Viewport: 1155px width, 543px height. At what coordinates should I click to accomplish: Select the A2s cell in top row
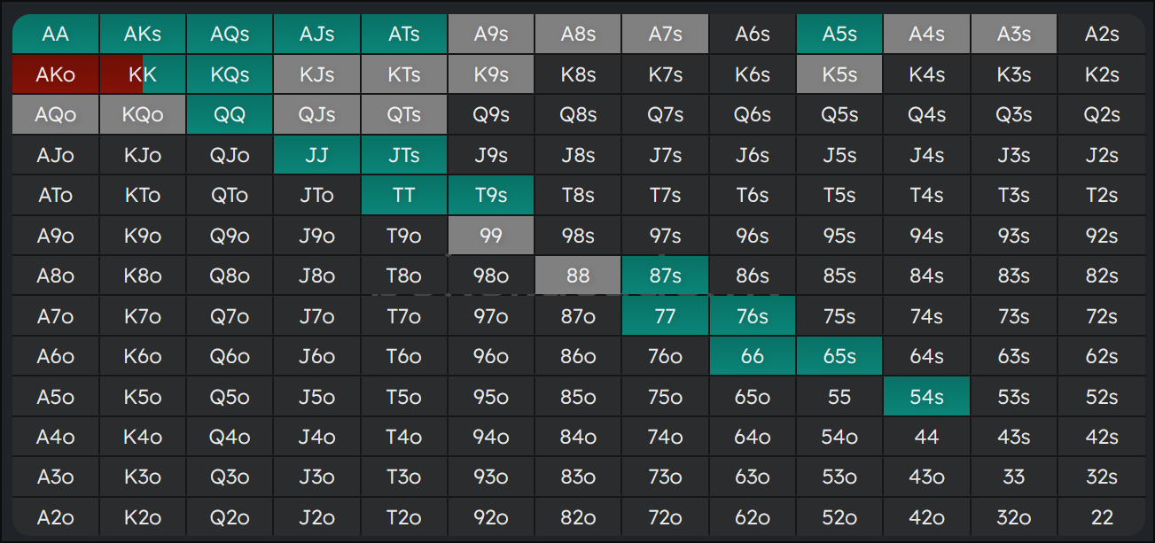[1101, 35]
